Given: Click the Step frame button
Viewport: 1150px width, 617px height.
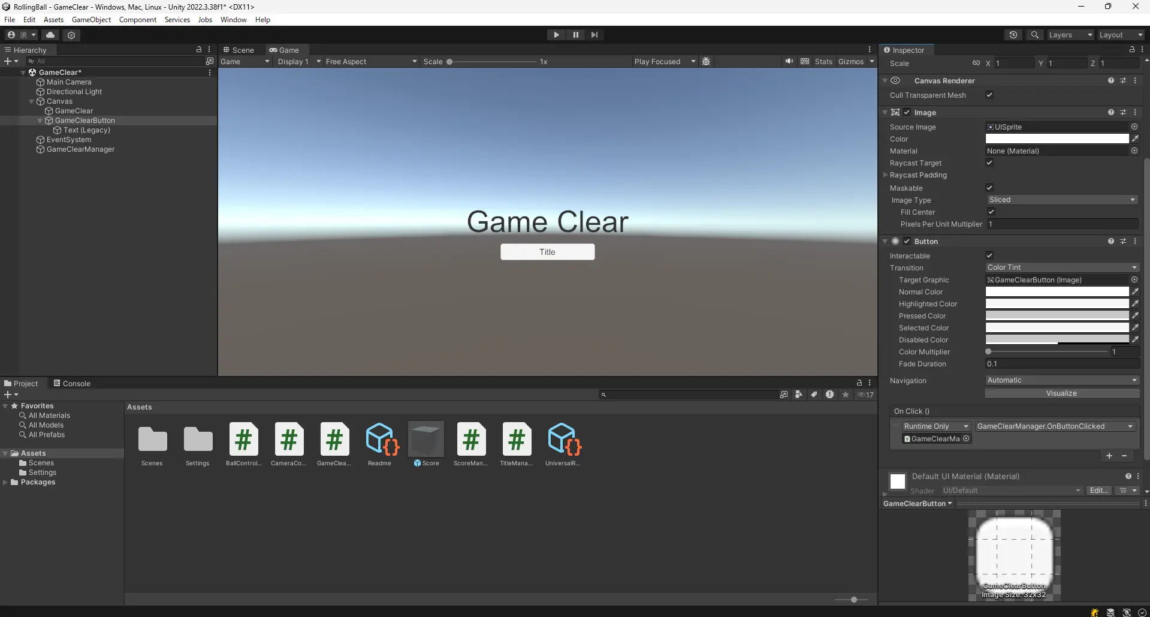Looking at the screenshot, I should [594, 35].
